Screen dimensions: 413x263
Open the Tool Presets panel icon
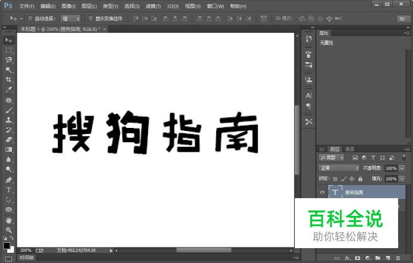coord(309,121)
